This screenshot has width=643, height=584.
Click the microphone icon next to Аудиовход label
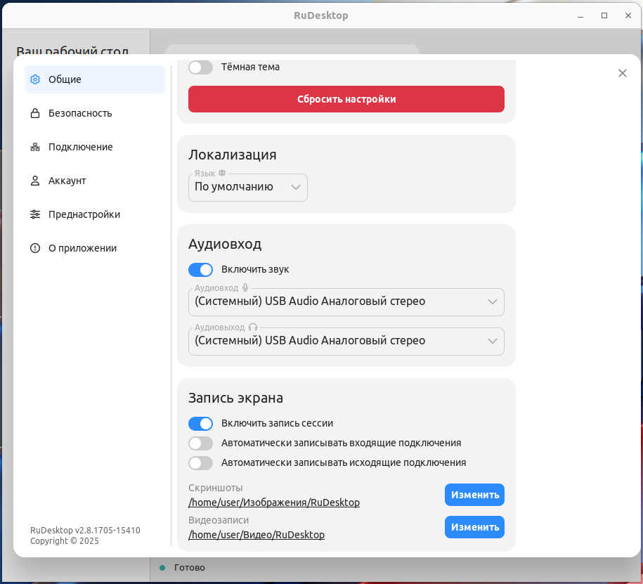point(245,287)
